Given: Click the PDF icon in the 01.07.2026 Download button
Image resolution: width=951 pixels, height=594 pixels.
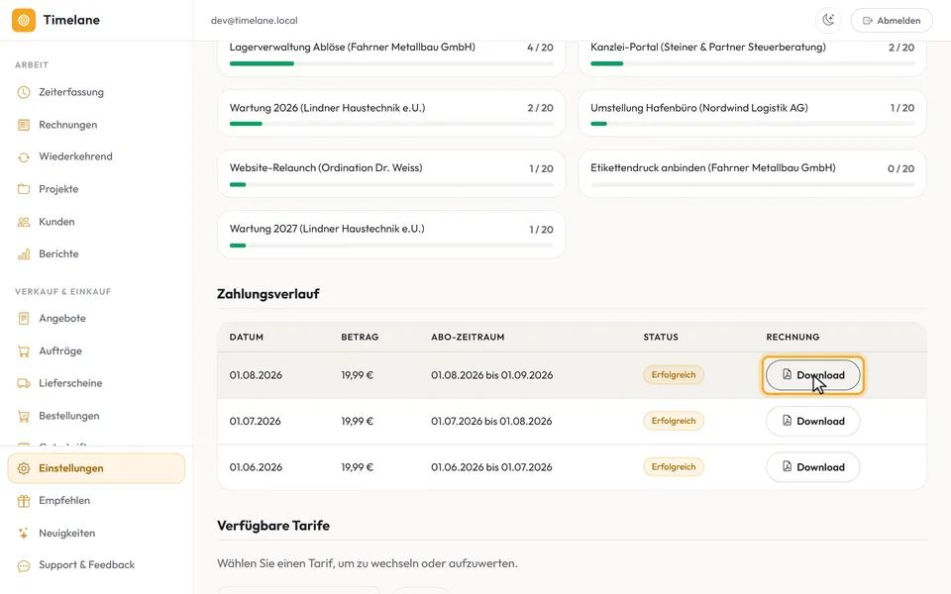Looking at the screenshot, I should click(x=787, y=421).
